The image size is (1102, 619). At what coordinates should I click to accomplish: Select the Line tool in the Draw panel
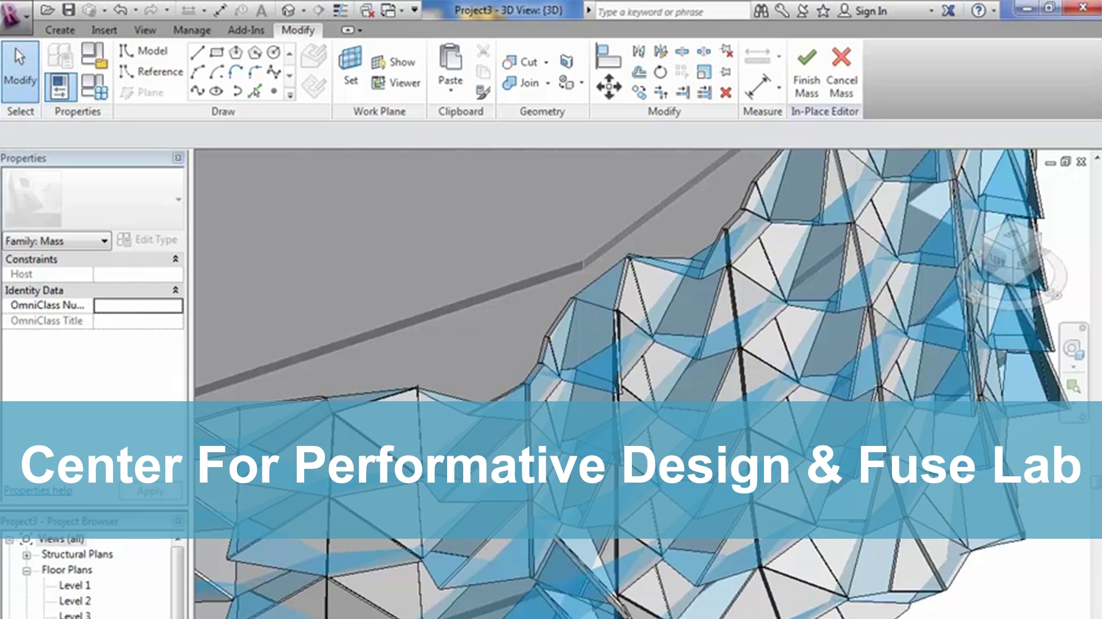[x=197, y=53]
